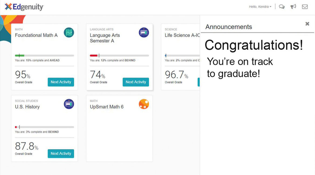The image size is (315, 175).
Task: Click the Foundational Math A course icon
Action: (x=69, y=33)
